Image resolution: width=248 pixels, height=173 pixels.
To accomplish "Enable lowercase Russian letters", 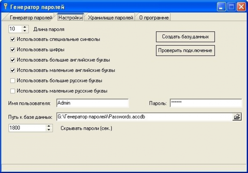I will pos(13,91).
